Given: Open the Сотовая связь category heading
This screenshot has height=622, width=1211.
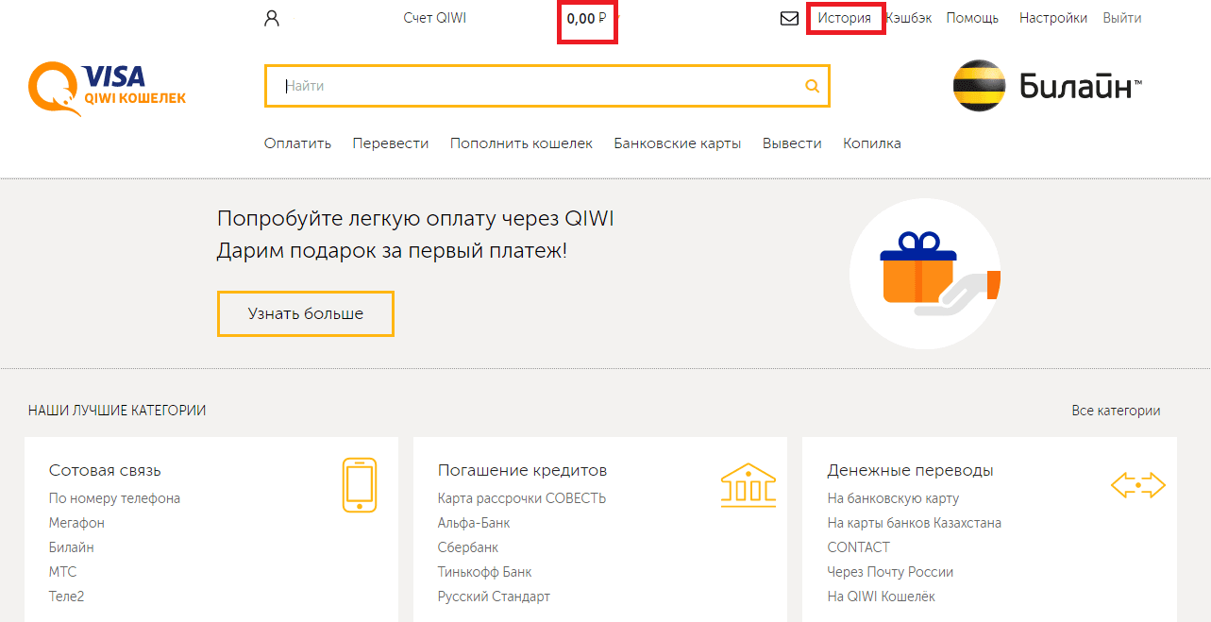Looking at the screenshot, I should point(105,470).
